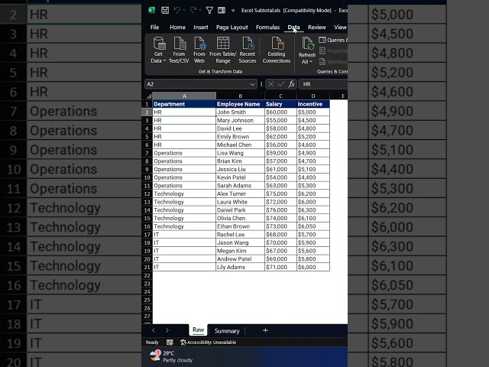Switch to the Formulas tab
The height and width of the screenshot is (367, 489).
pos(267,28)
